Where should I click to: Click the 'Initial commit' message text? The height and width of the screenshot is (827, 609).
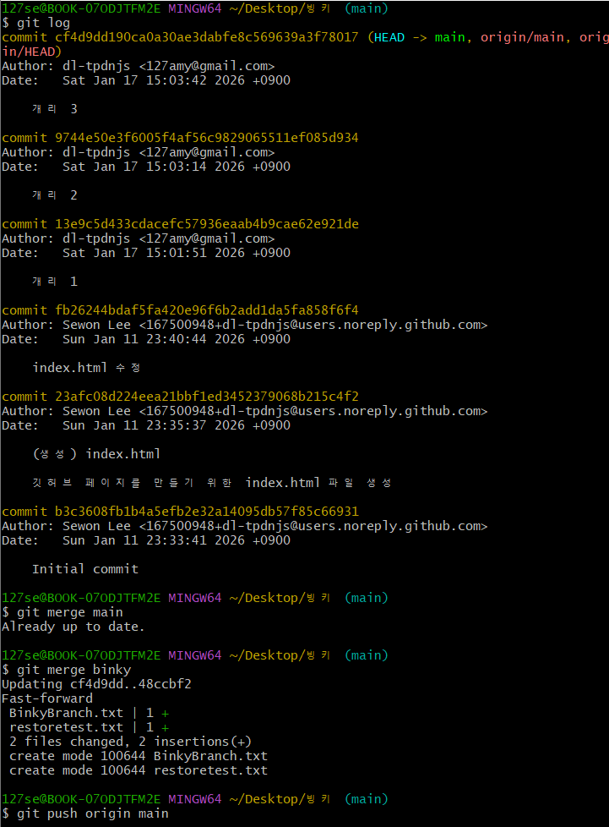84,569
